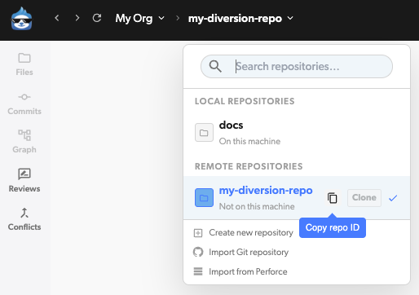
Task: Open the Files sidebar tab
Action: 24,64
